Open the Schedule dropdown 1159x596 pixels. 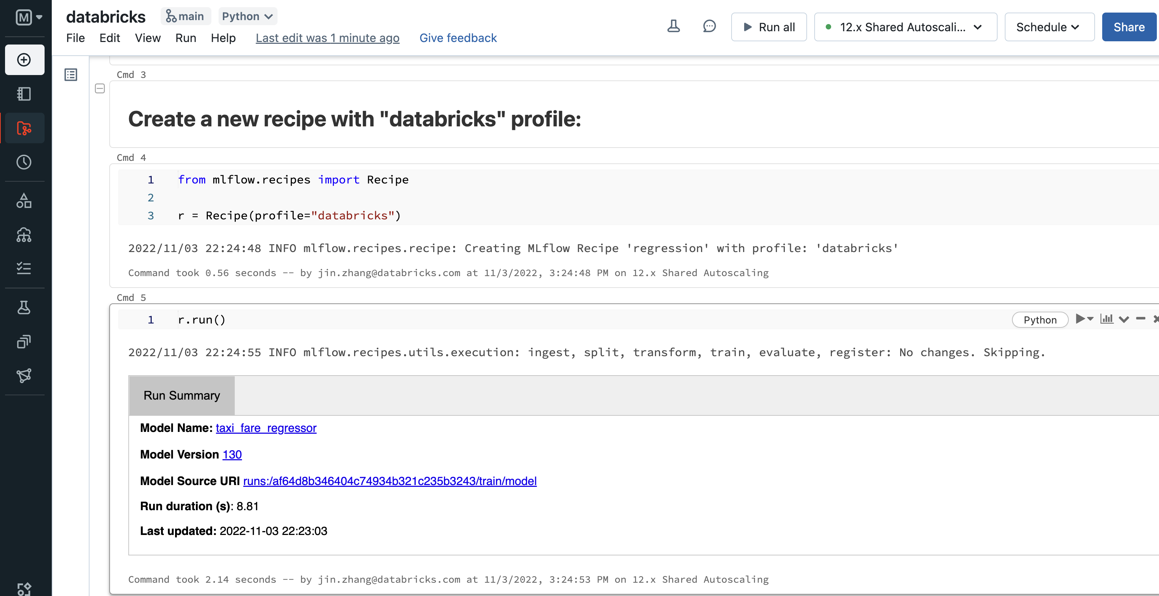pos(1048,27)
